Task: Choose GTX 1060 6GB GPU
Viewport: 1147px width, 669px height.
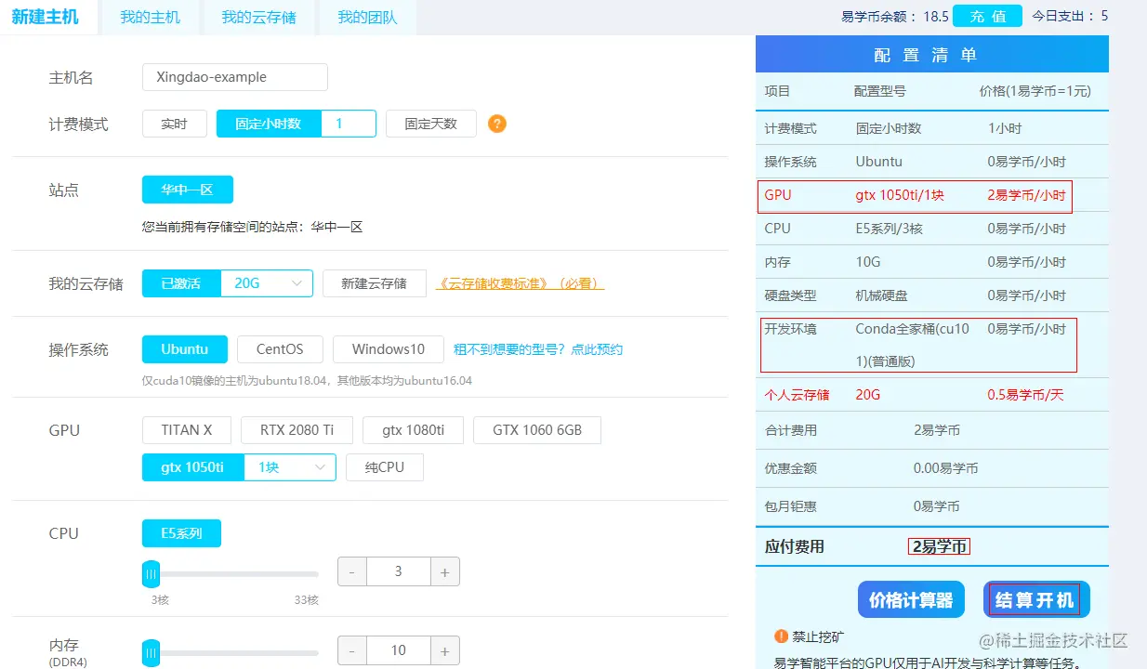Action: coord(537,430)
